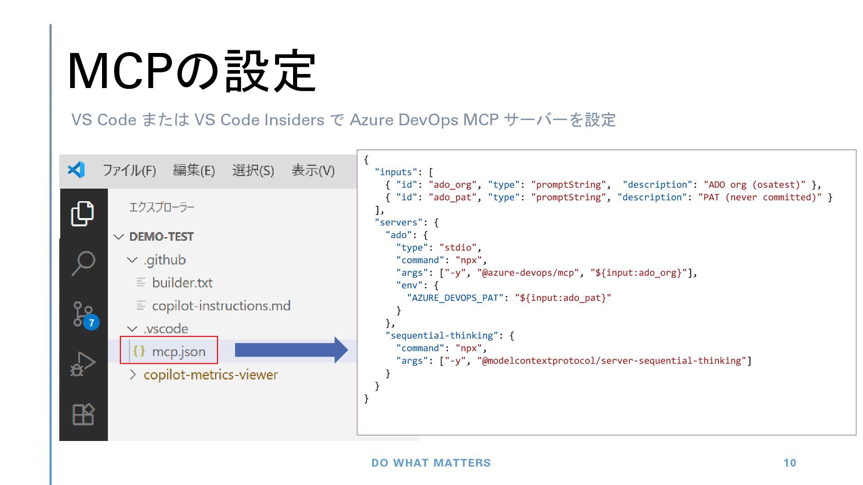The width and height of the screenshot is (863, 485).
Task: Open the 選択(S) menu
Action: coord(253,171)
